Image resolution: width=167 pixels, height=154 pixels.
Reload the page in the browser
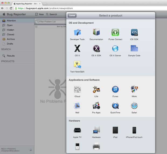(11, 8)
